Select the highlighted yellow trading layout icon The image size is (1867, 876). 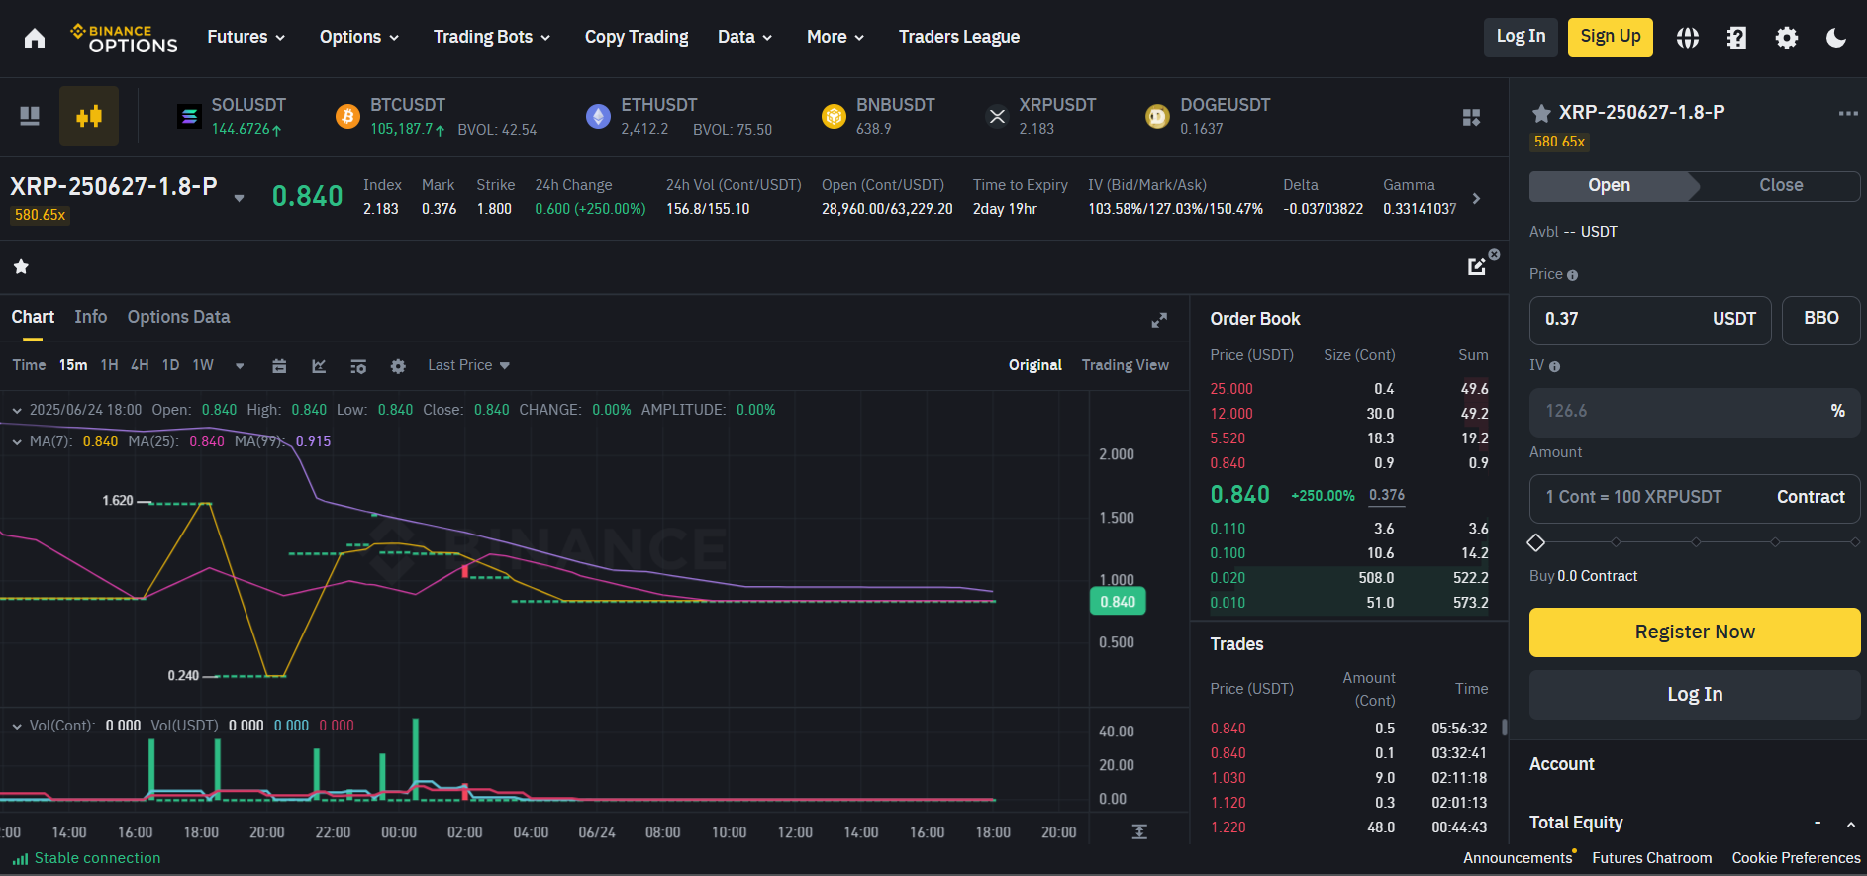pos(89,116)
